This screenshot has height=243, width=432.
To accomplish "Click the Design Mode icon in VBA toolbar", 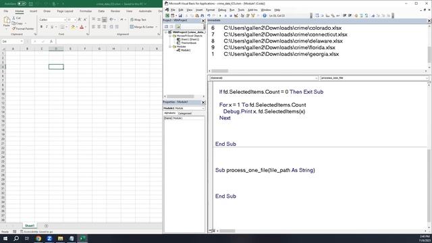I will pos(236,16).
